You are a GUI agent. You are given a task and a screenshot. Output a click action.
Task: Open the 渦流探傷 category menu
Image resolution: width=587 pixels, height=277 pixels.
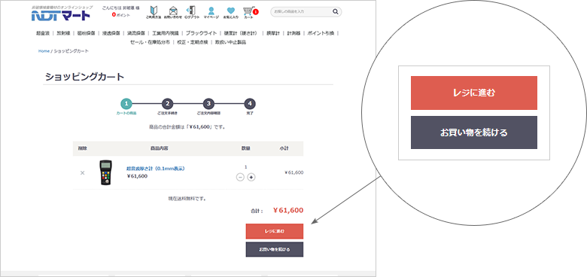[x=136, y=33]
